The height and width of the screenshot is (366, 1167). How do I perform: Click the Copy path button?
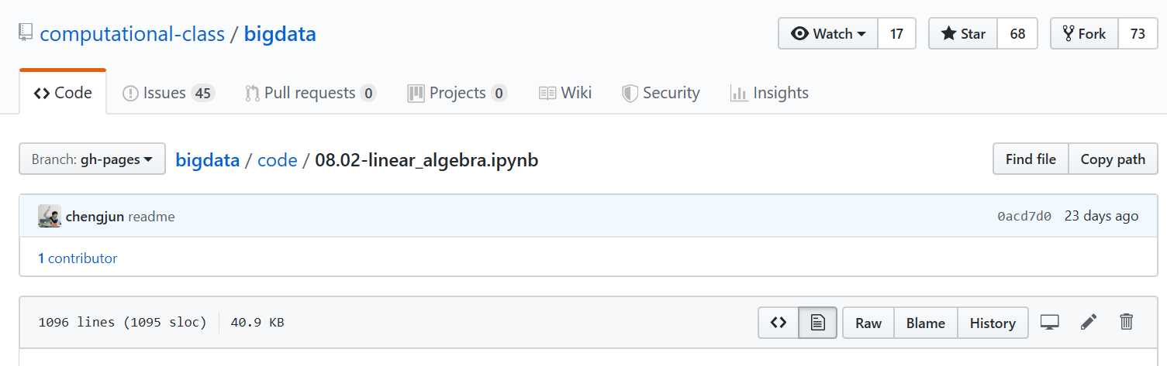click(x=1113, y=159)
